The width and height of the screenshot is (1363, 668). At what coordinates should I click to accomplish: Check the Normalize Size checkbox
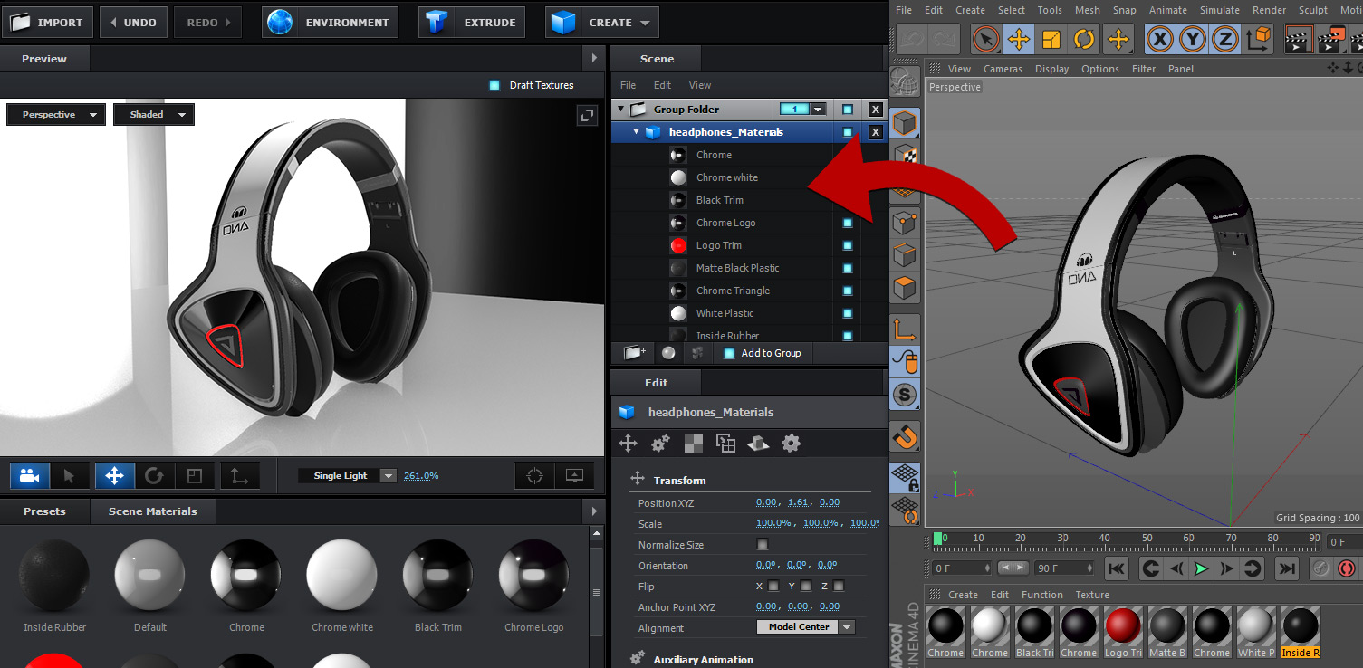[762, 545]
